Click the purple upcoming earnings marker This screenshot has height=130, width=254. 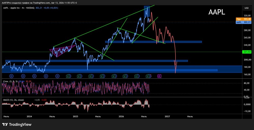click(x=159, y=76)
